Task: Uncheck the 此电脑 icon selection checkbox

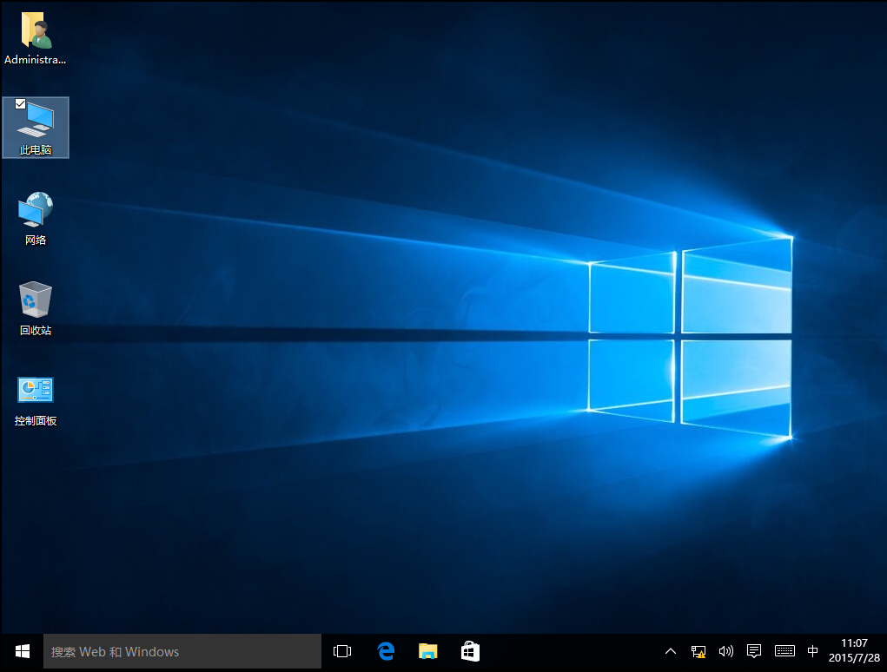Action: (20, 104)
